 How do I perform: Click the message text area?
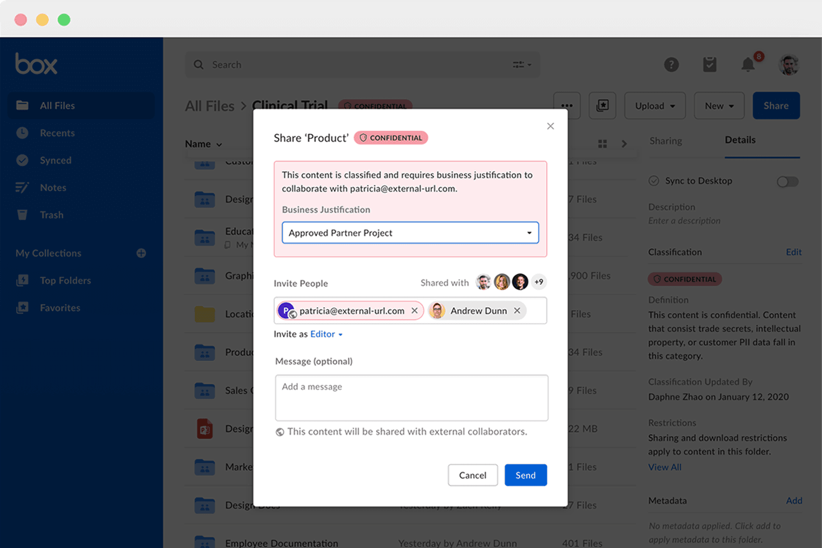coord(412,398)
